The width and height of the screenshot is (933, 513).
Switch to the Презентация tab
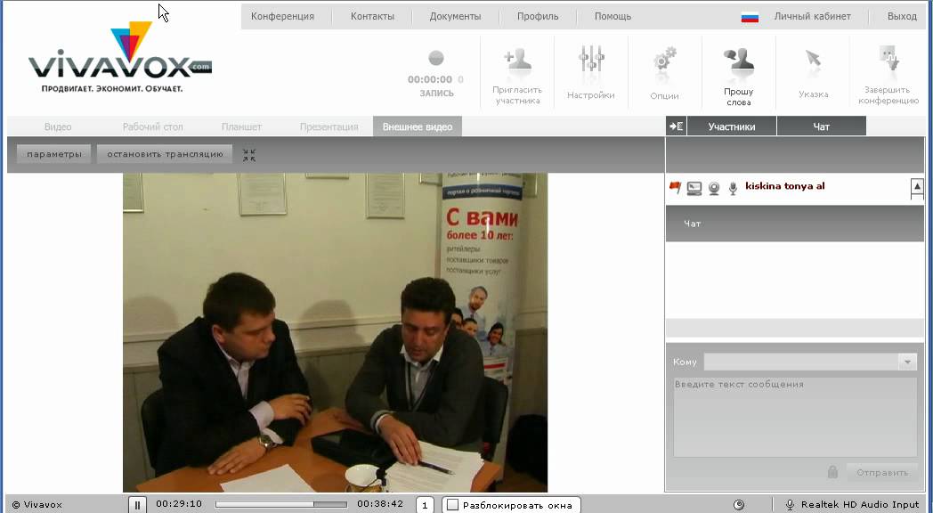[x=329, y=126]
